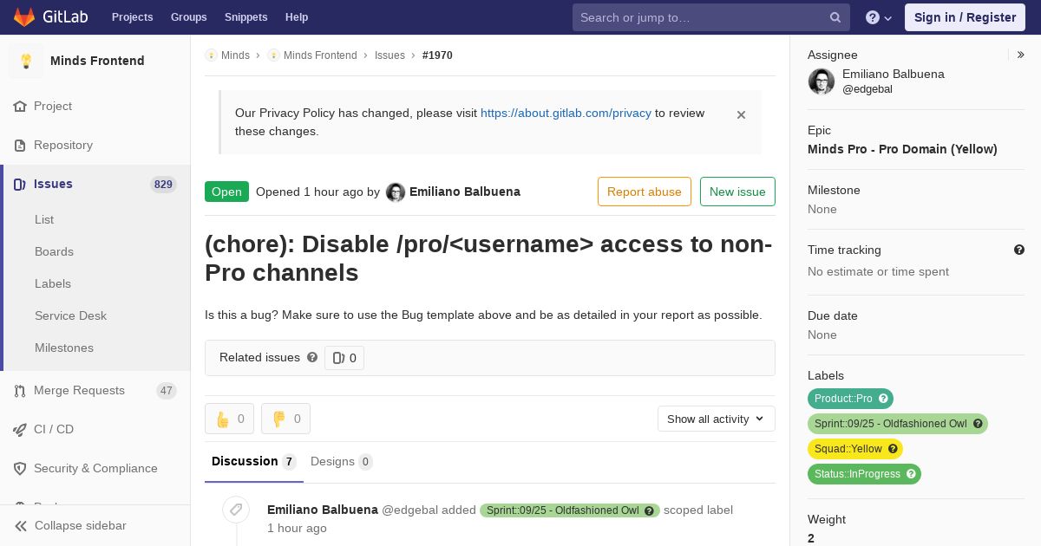Open the #1970 breadcrumb
This screenshot has height=546, width=1041.
(x=437, y=55)
